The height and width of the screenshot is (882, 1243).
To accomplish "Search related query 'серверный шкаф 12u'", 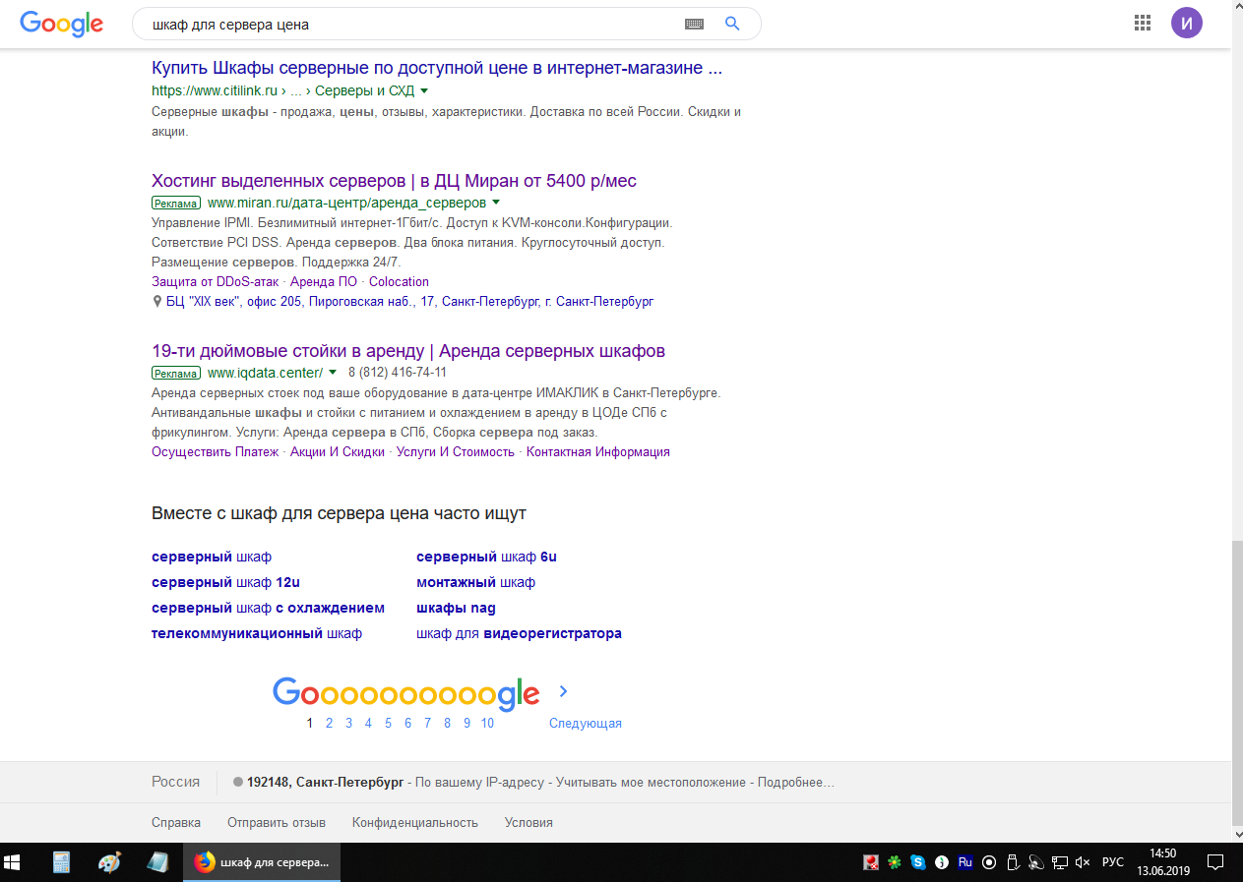I will [225, 582].
